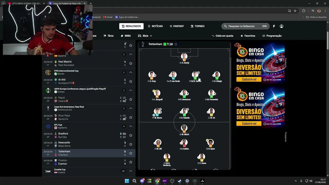Viewport: 329px width, 185px height.
Task: Open OBS Studio from the taskbar
Action: coord(172,181)
